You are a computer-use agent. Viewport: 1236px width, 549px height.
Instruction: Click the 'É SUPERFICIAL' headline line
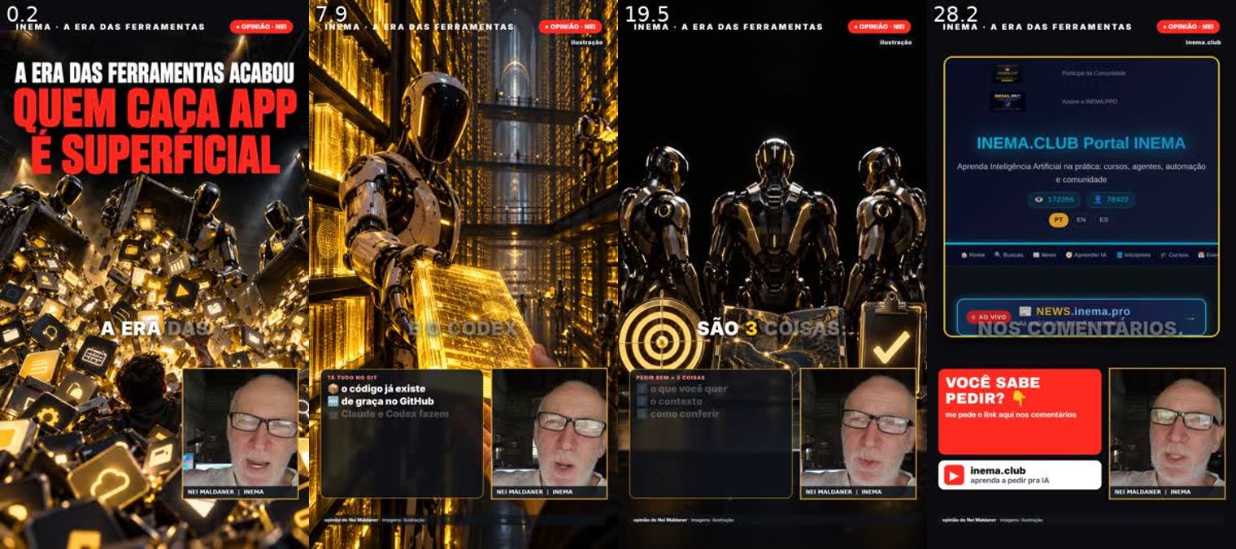[154, 153]
